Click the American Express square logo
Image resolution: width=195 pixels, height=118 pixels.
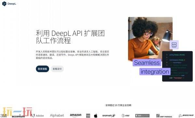[88, 116]
